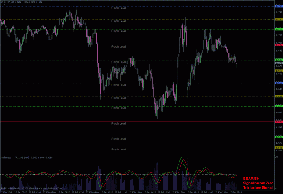Click Psych Level label on green 1.2620 line

(119, 108)
